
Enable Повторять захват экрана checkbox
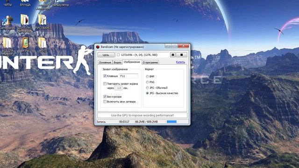coord(105,84)
